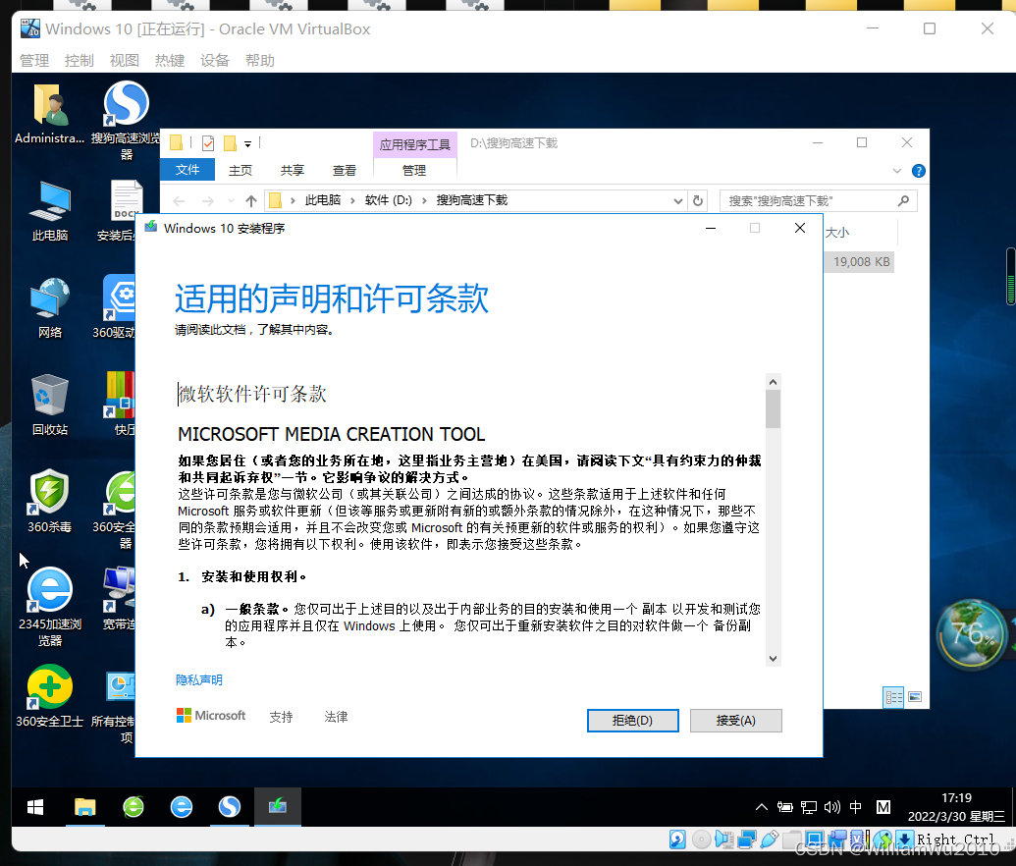The image size is (1016, 866).
Task: Click the Decline (拒绝) button
Action: point(632,720)
